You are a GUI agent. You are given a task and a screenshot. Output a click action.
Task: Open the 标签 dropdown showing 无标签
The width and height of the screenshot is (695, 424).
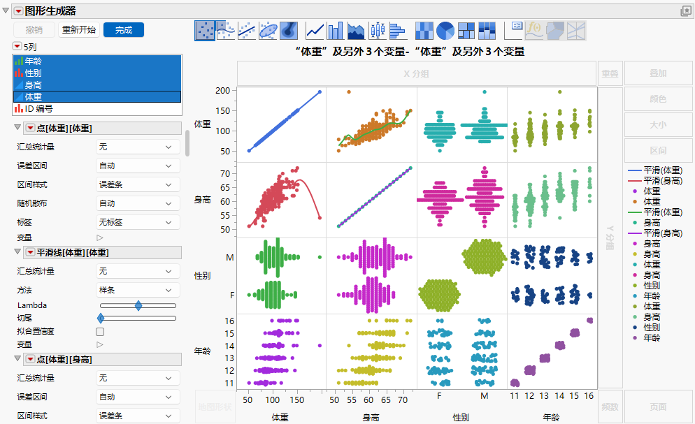(x=138, y=222)
